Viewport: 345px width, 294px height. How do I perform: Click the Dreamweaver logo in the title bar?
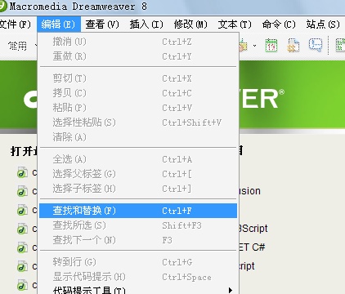click(2, 6)
